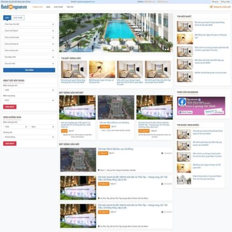Viewport: 232px width, 232px height.
Task: Click XEM NGAY under Xem tuổi xây dựng
Action: tap(10, 107)
